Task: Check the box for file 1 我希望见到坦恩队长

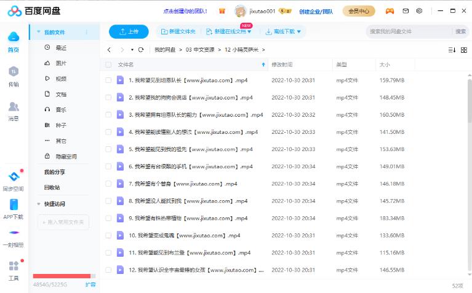Action: pos(108,80)
